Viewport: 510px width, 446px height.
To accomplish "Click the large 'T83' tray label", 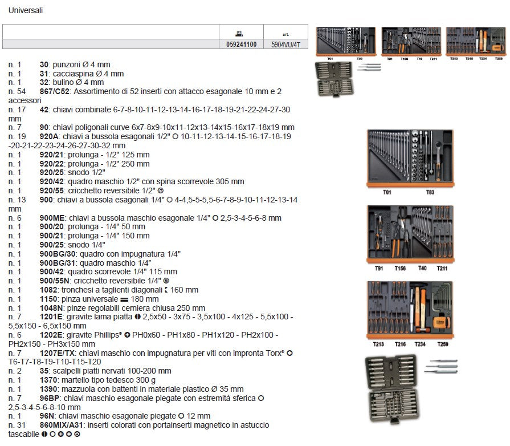I will (430, 192).
